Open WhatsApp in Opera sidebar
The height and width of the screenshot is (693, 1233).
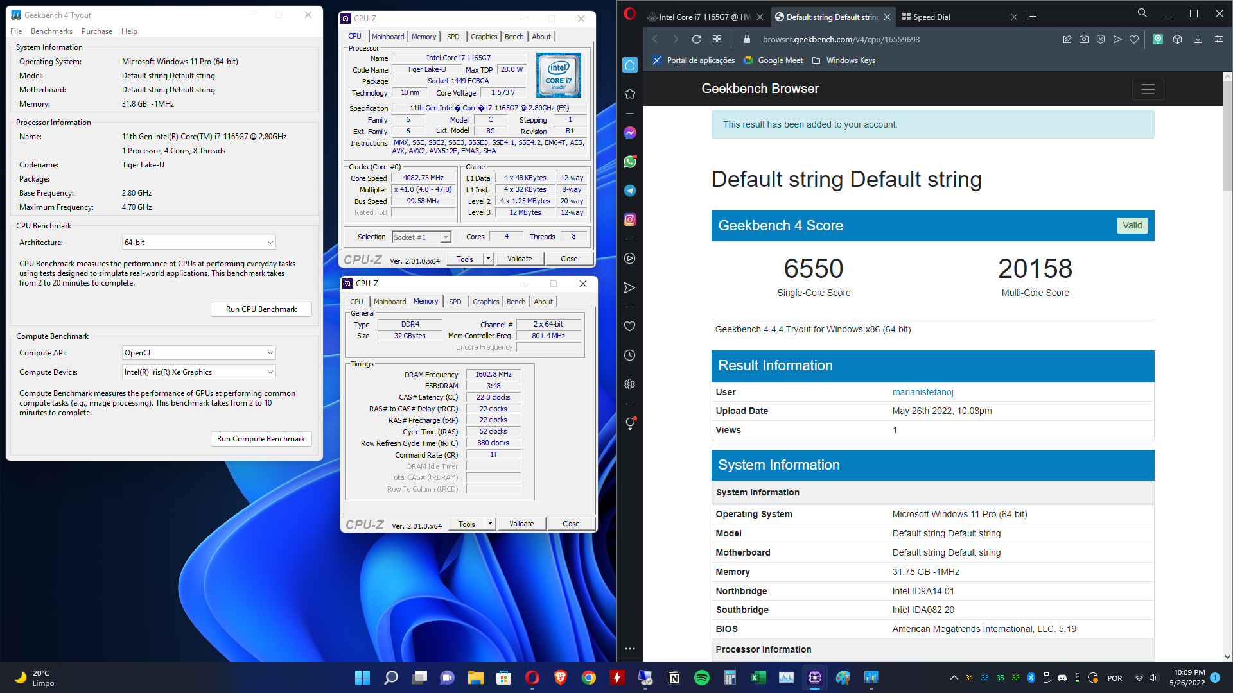(x=630, y=162)
